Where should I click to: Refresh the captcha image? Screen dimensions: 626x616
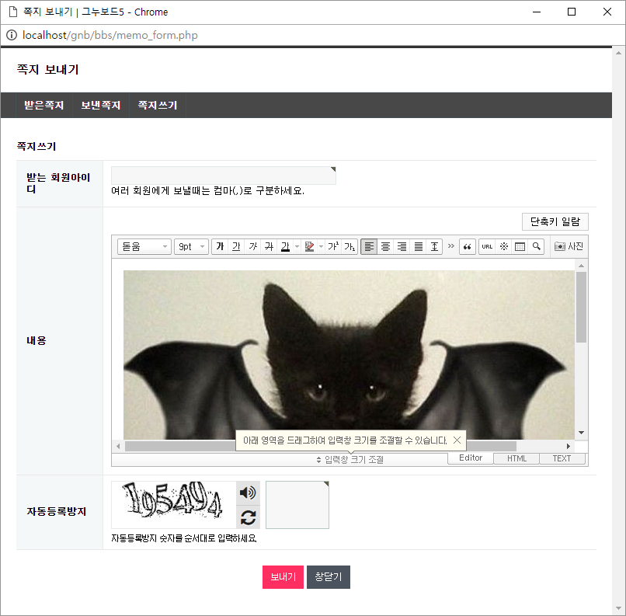pos(248,517)
